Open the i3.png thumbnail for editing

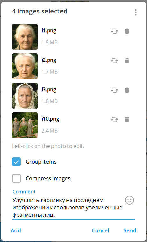25,96
